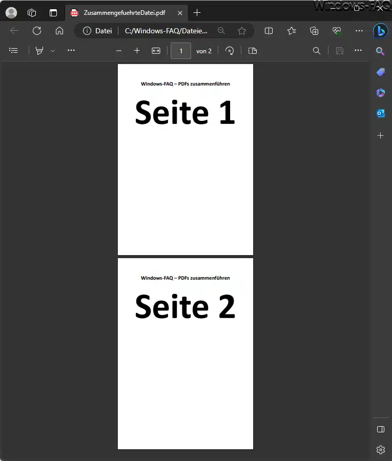Viewport: 392px width, 461px height.
Task: Open Edge Settings and more menu
Action: [x=359, y=31]
